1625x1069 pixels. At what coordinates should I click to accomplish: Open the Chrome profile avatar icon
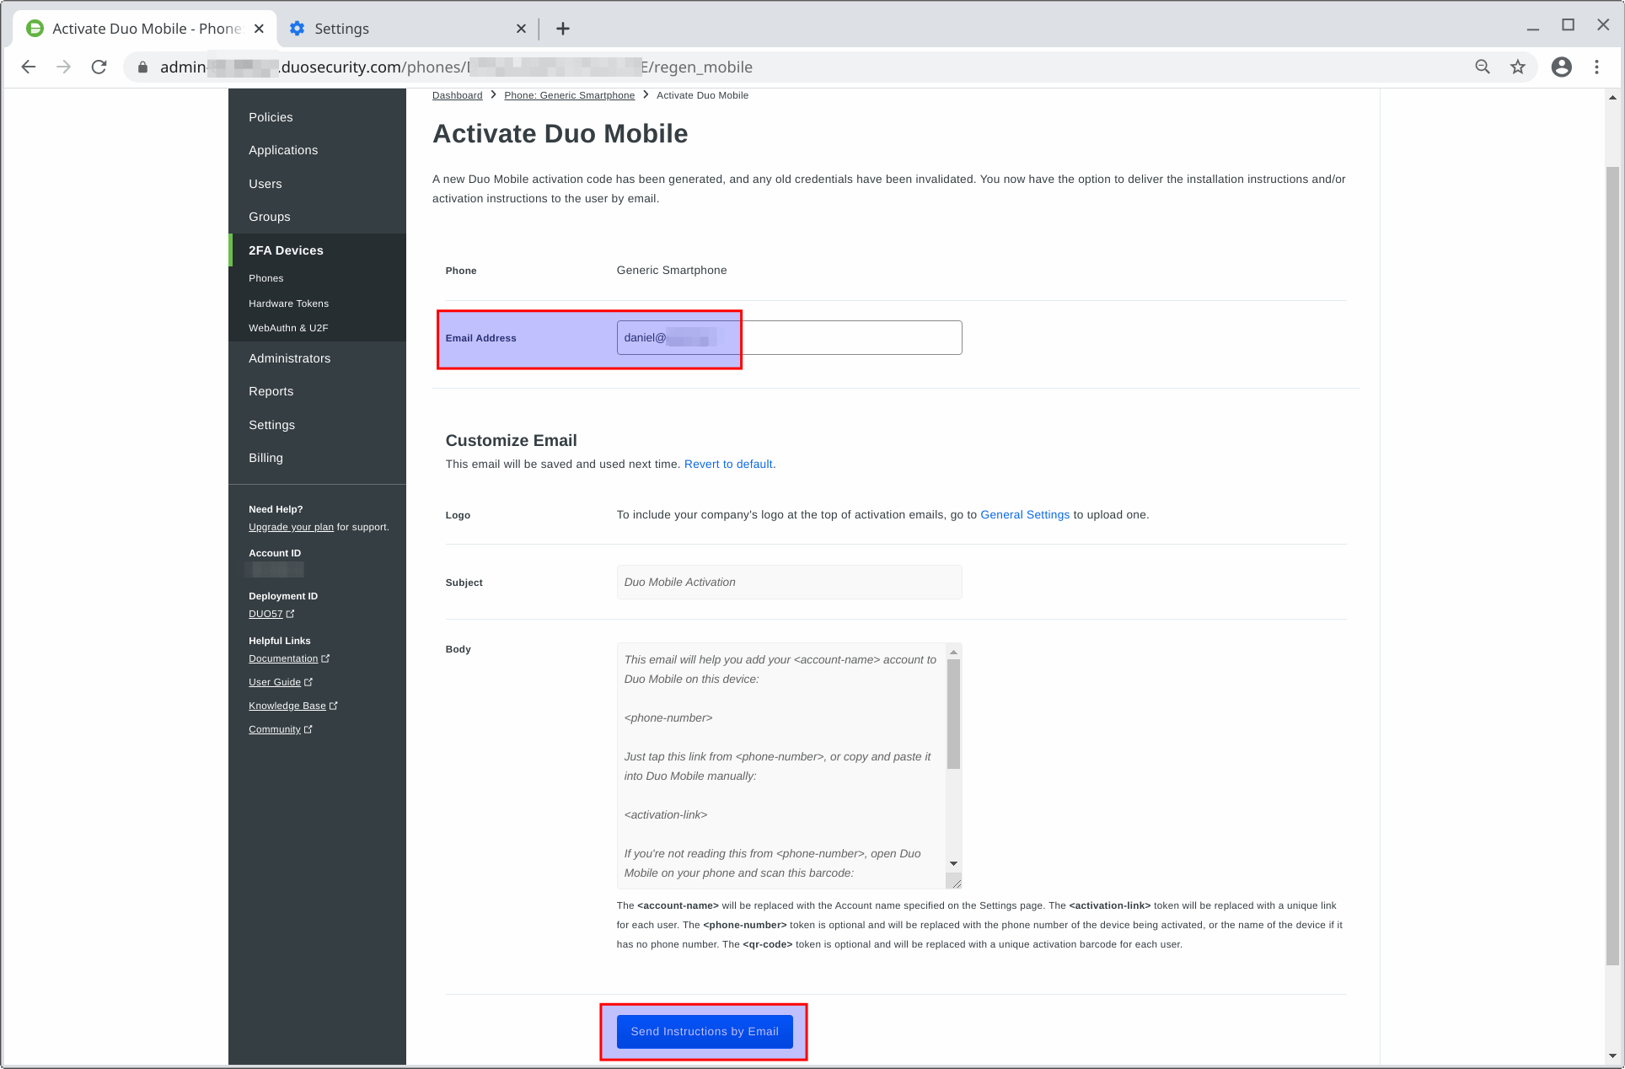1561,67
